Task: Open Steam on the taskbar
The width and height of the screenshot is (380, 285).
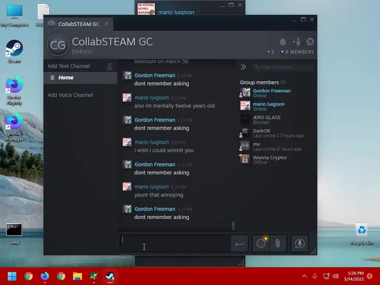Action: (110, 276)
